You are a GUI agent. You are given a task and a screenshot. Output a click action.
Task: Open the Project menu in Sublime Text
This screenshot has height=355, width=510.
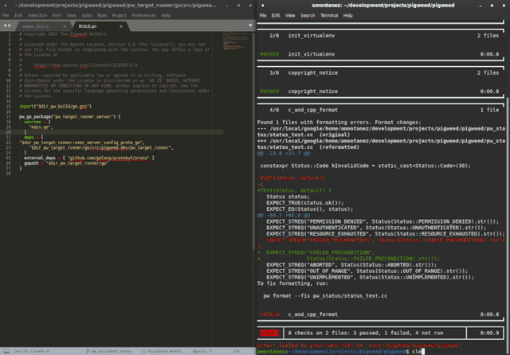coord(119,15)
